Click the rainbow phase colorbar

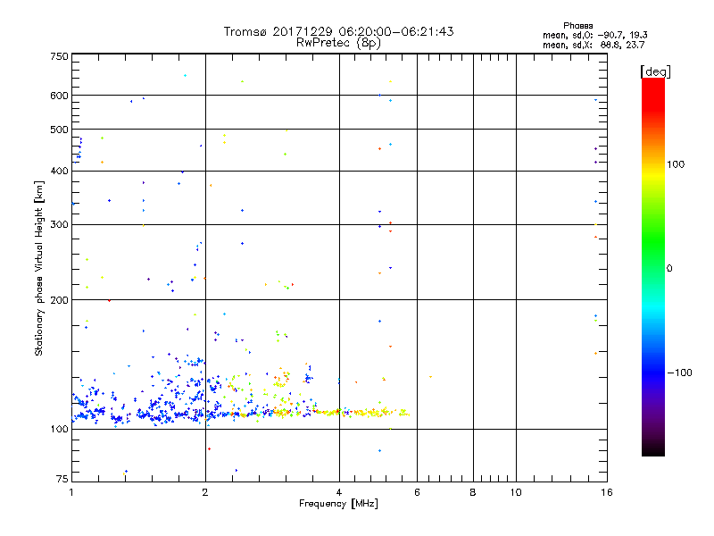point(653,266)
